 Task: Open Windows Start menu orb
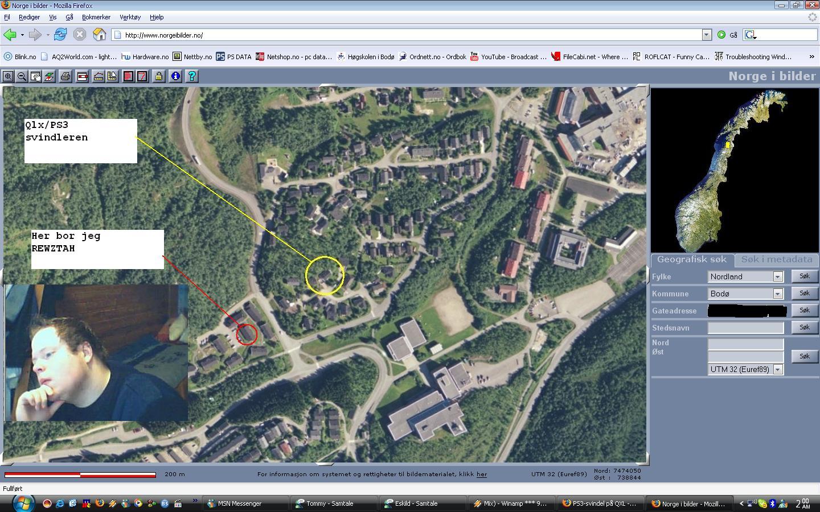[x=23, y=503]
